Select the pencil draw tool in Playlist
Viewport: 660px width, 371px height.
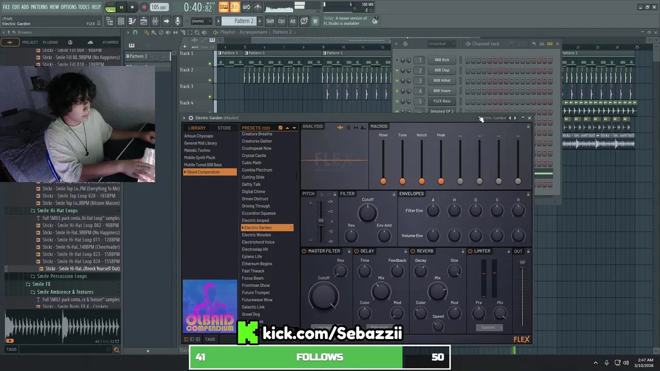(x=146, y=32)
